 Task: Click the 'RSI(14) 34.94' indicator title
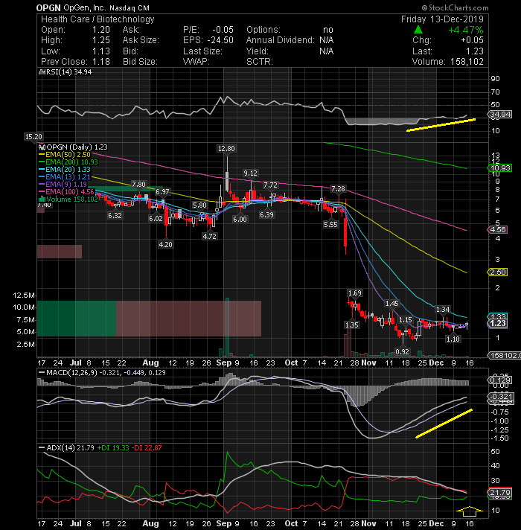click(x=68, y=72)
